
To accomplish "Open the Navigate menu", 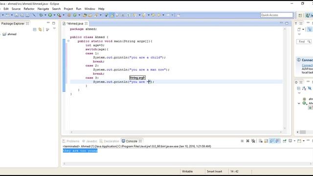I will pos(43,9).
